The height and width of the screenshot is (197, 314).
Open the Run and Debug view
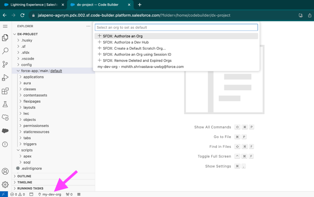[x=5, y=78]
